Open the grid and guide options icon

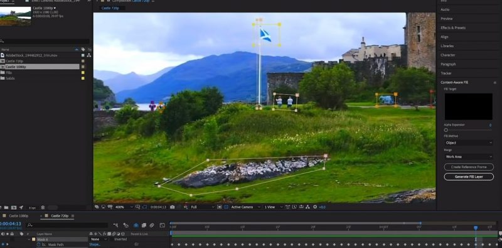pos(137,207)
